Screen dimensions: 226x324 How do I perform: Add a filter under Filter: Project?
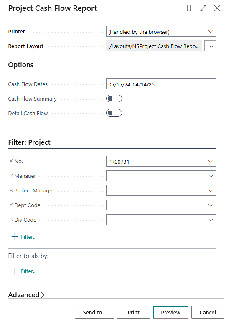point(24,237)
